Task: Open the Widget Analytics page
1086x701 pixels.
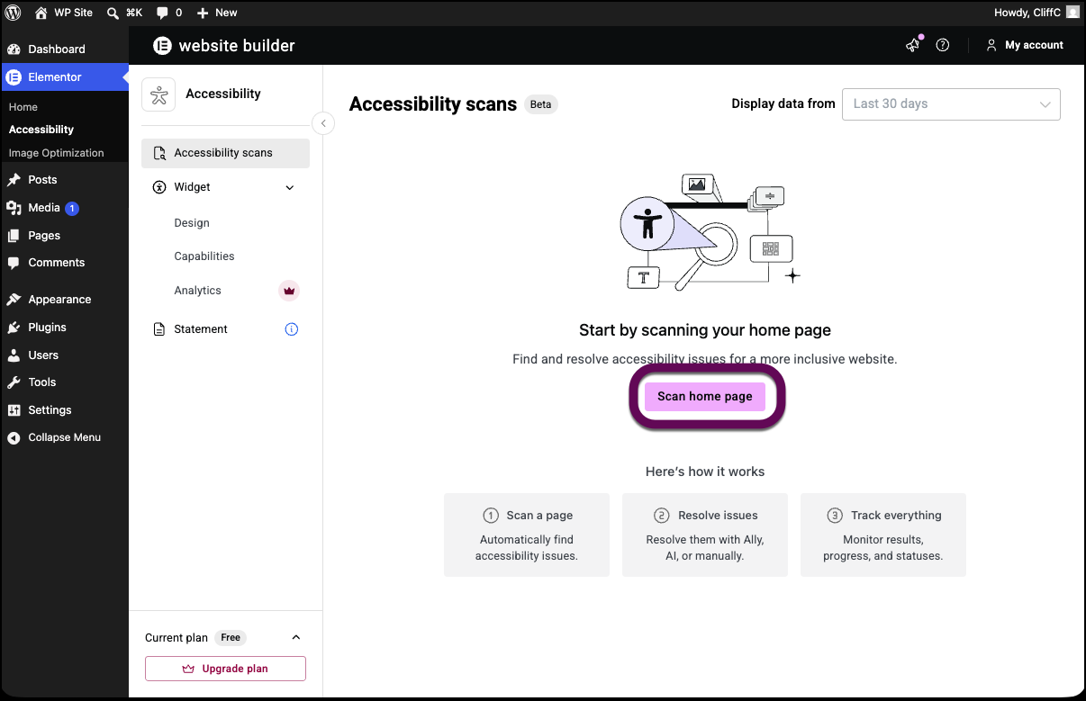Action: pyautogui.click(x=198, y=291)
